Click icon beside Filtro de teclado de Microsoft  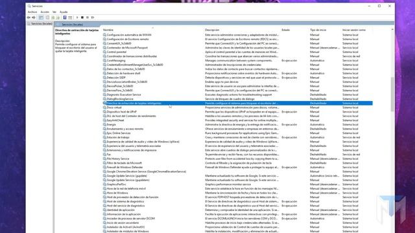[104, 163]
